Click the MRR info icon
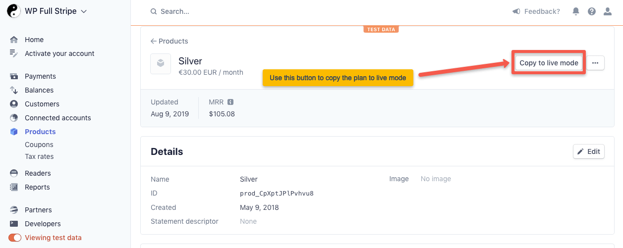The image size is (623, 248). click(230, 102)
